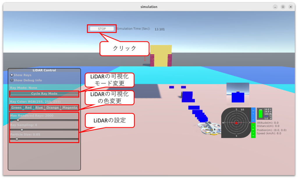This screenshot has height=179, width=298.
Task: Click the red drone marker on radar
Action: (236, 123)
